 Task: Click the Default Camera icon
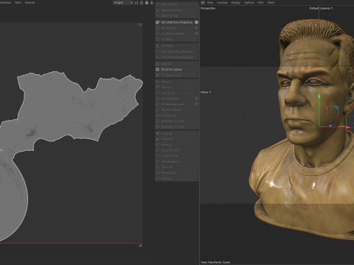[x=332, y=8]
